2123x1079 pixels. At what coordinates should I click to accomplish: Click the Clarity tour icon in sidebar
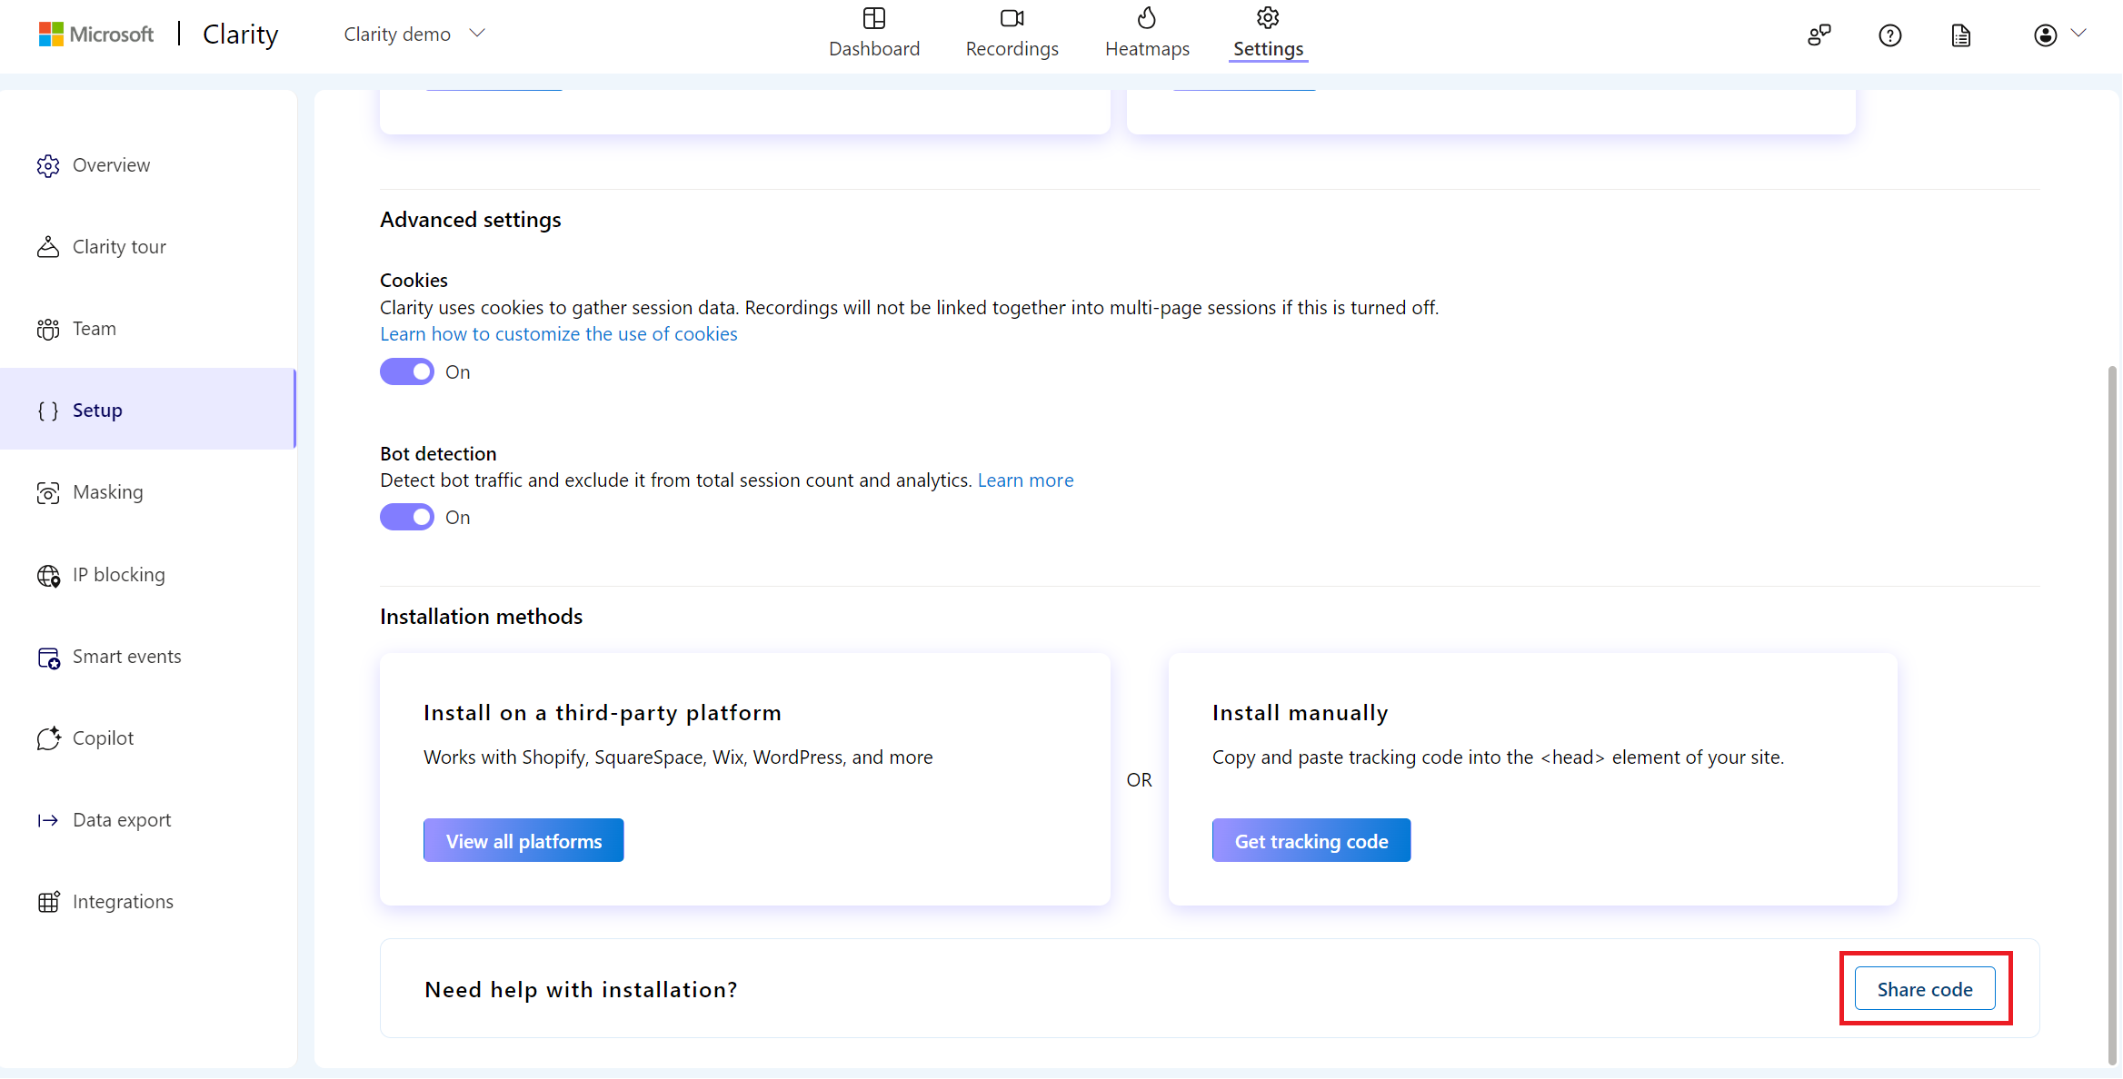point(48,247)
